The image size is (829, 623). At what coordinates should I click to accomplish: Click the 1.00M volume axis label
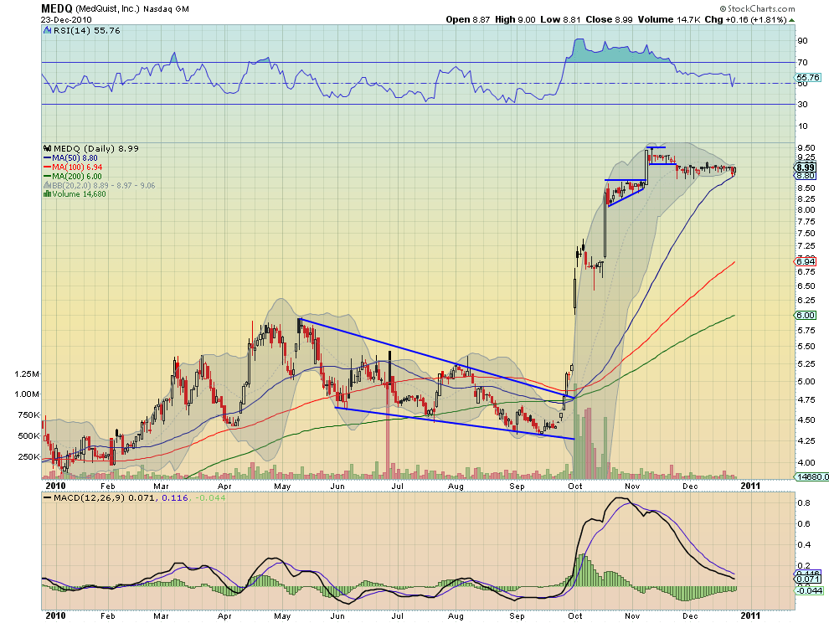tap(27, 394)
